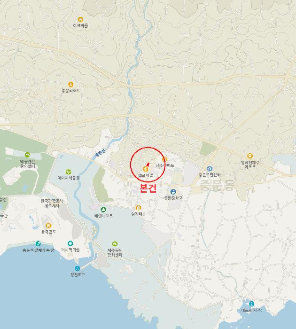The width and height of the screenshot is (296, 329).
Task: Click the 일레인제주리조트 orange icon
Action: coord(249,156)
